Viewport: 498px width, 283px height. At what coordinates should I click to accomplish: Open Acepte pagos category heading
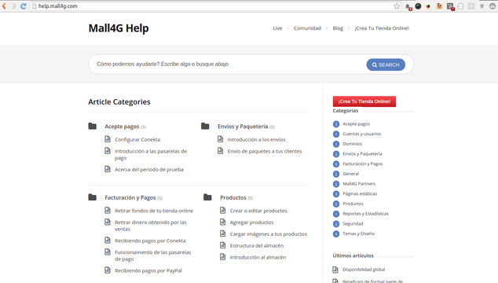pos(122,127)
